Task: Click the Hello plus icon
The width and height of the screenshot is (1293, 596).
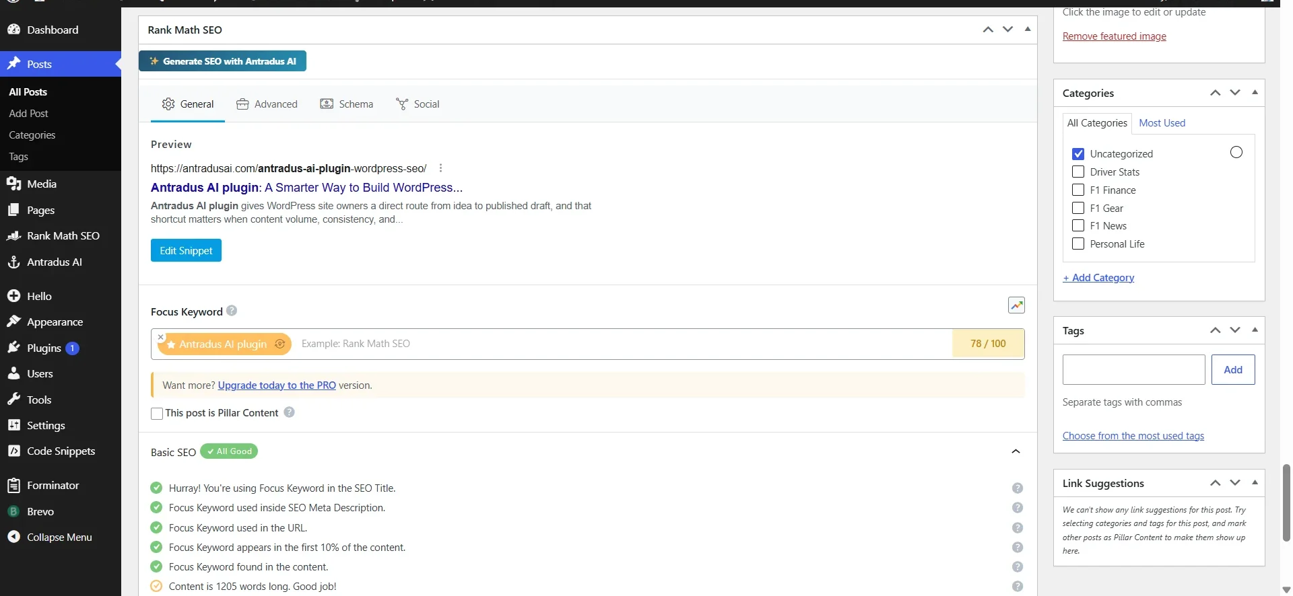Action: 13,296
